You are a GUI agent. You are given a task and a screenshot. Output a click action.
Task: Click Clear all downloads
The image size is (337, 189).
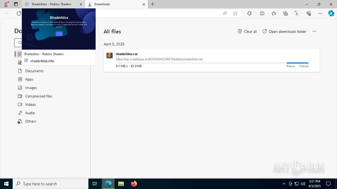tap(247, 31)
